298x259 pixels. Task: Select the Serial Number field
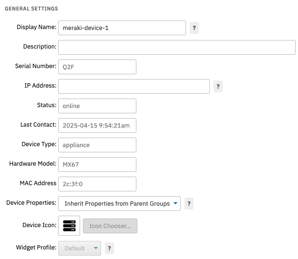click(97, 67)
